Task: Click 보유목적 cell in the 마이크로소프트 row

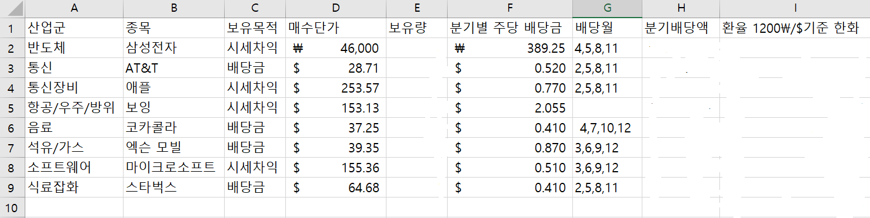Action: point(255,168)
